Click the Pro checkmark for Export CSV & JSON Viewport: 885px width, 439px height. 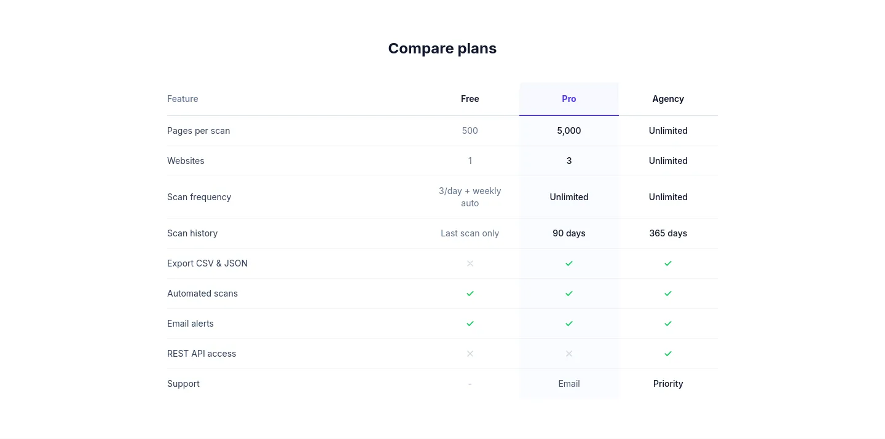coord(569,263)
